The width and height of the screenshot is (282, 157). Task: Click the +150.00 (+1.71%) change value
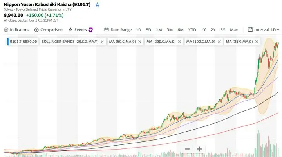(x=45, y=15)
